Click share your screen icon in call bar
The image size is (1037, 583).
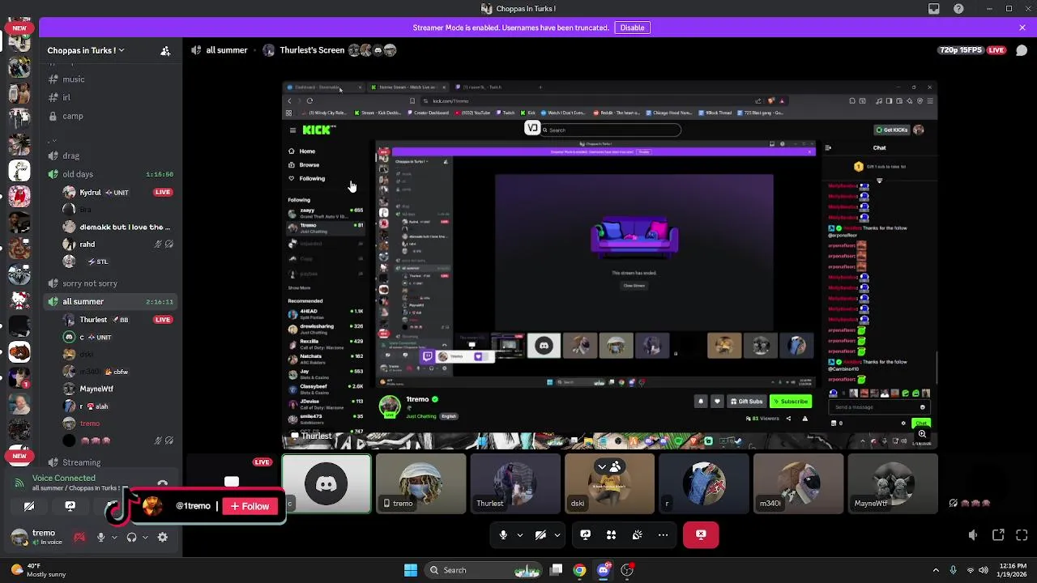pyautogui.click(x=585, y=534)
